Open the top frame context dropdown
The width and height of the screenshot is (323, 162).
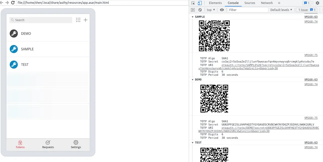click(x=210, y=10)
